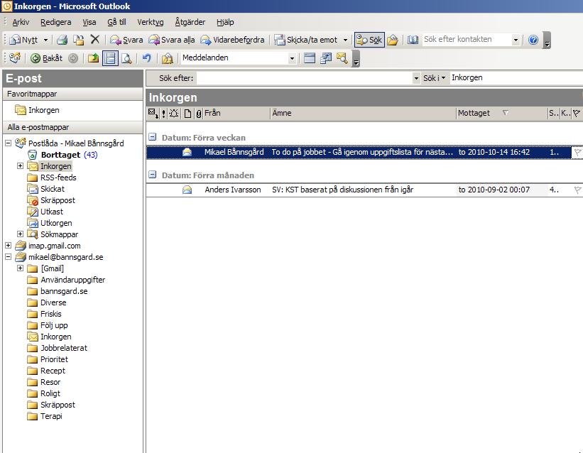Click the Undo blue arrow icon
This screenshot has height=453, width=583.
tap(147, 58)
